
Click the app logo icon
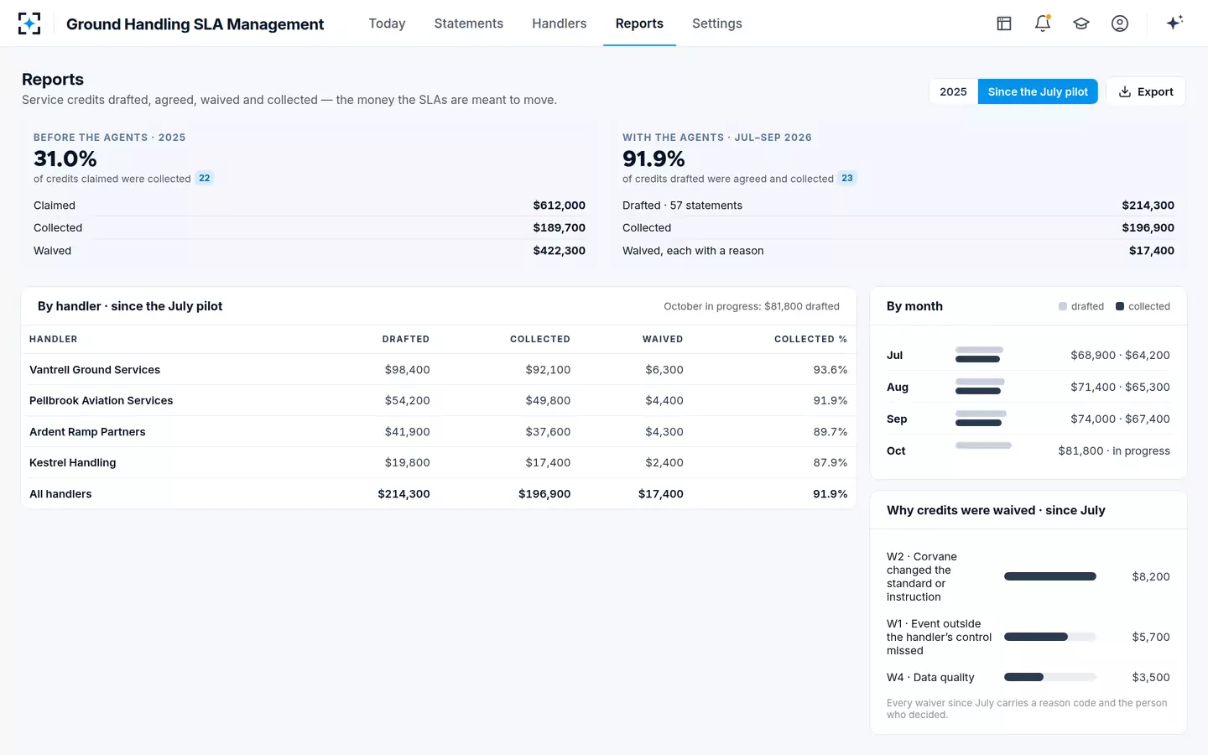click(29, 23)
